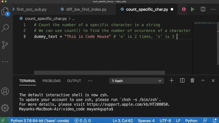Show additional activity bar views

[x=5, y=61]
